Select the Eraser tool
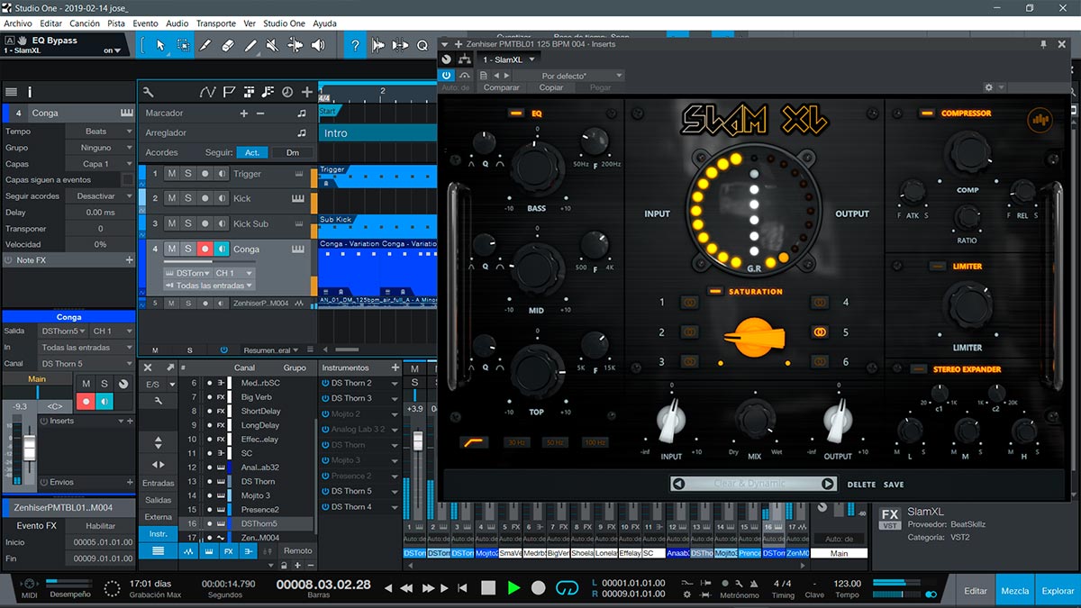The width and height of the screenshot is (1081, 608). pyautogui.click(x=228, y=45)
